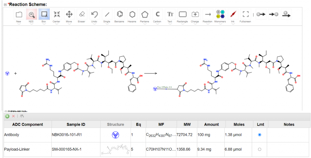The width and height of the screenshot is (311, 158).
Task: Select the Text tool
Action: tap(170, 14)
